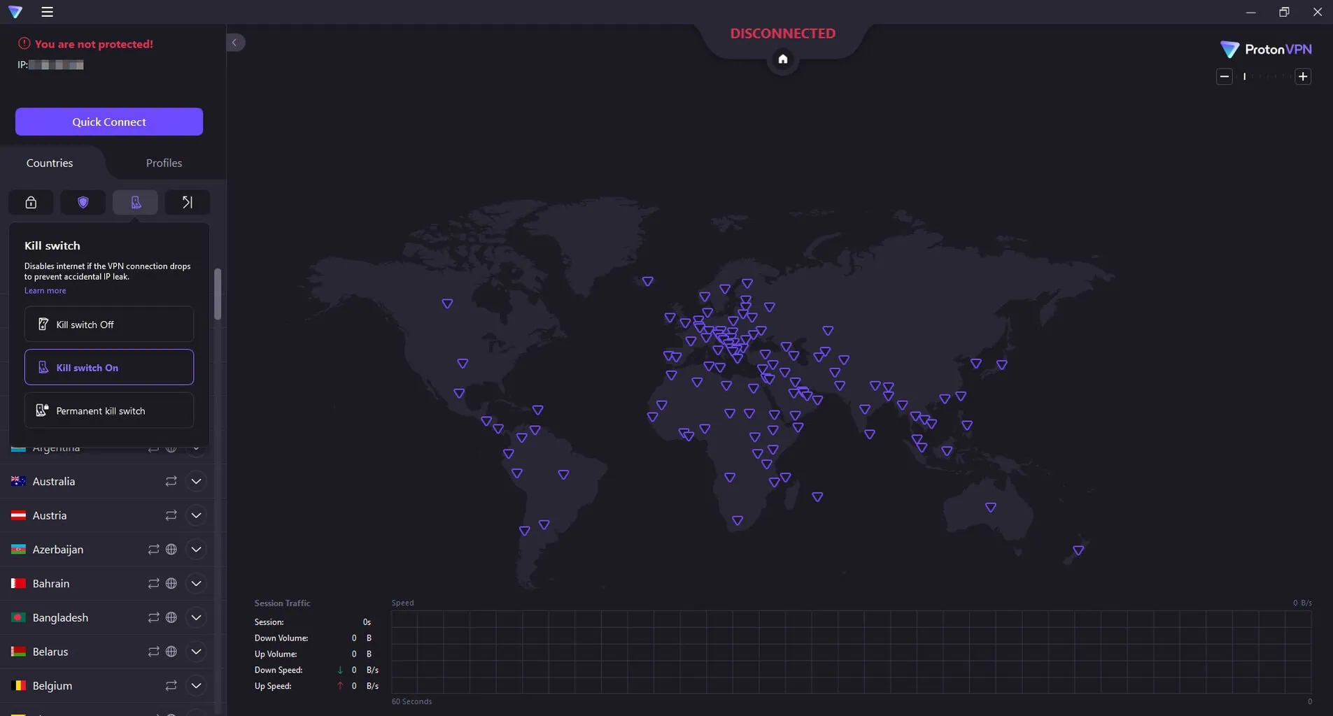The height and width of the screenshot is (716, 1333).
Task: Select Kill switch Off option
Action: (x=109, y=324)
